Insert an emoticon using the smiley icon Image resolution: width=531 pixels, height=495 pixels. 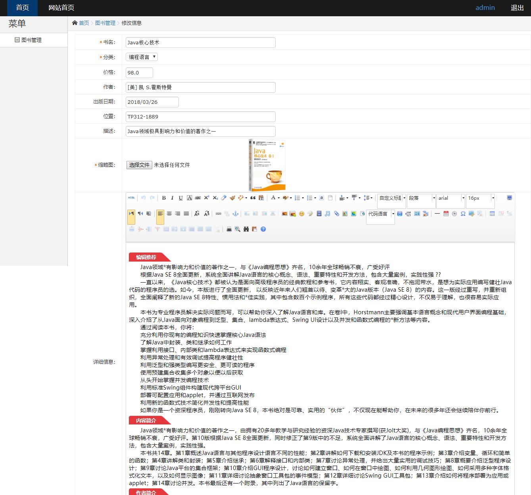(x=301, y=214)
